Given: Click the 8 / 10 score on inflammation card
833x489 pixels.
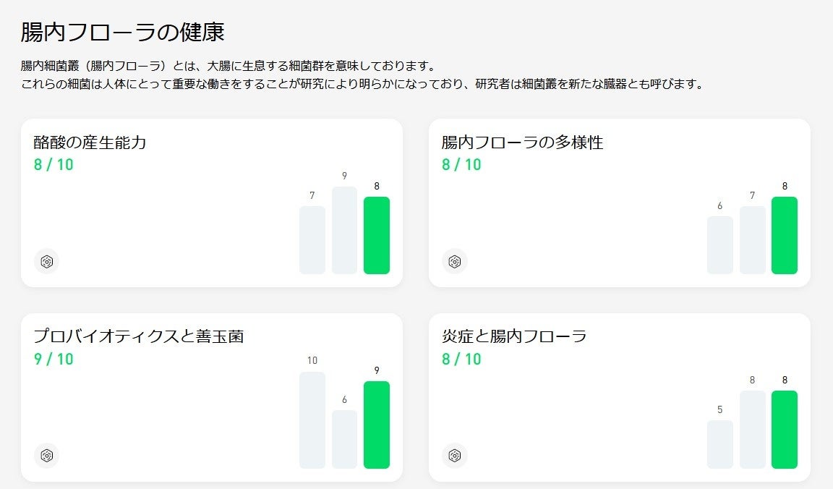Looking at the screenshot, I should [x=461, y=359].
